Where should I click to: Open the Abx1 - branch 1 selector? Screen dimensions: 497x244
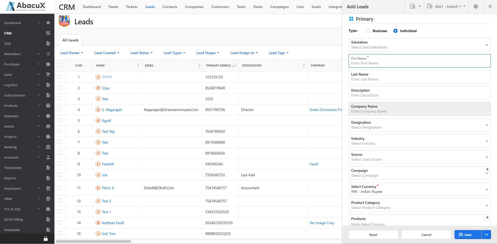point(446,7)
